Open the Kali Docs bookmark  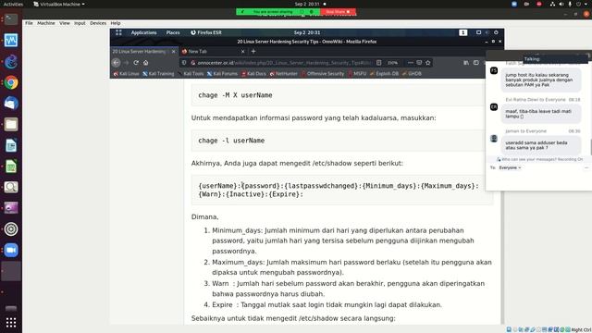click(253, 74)
